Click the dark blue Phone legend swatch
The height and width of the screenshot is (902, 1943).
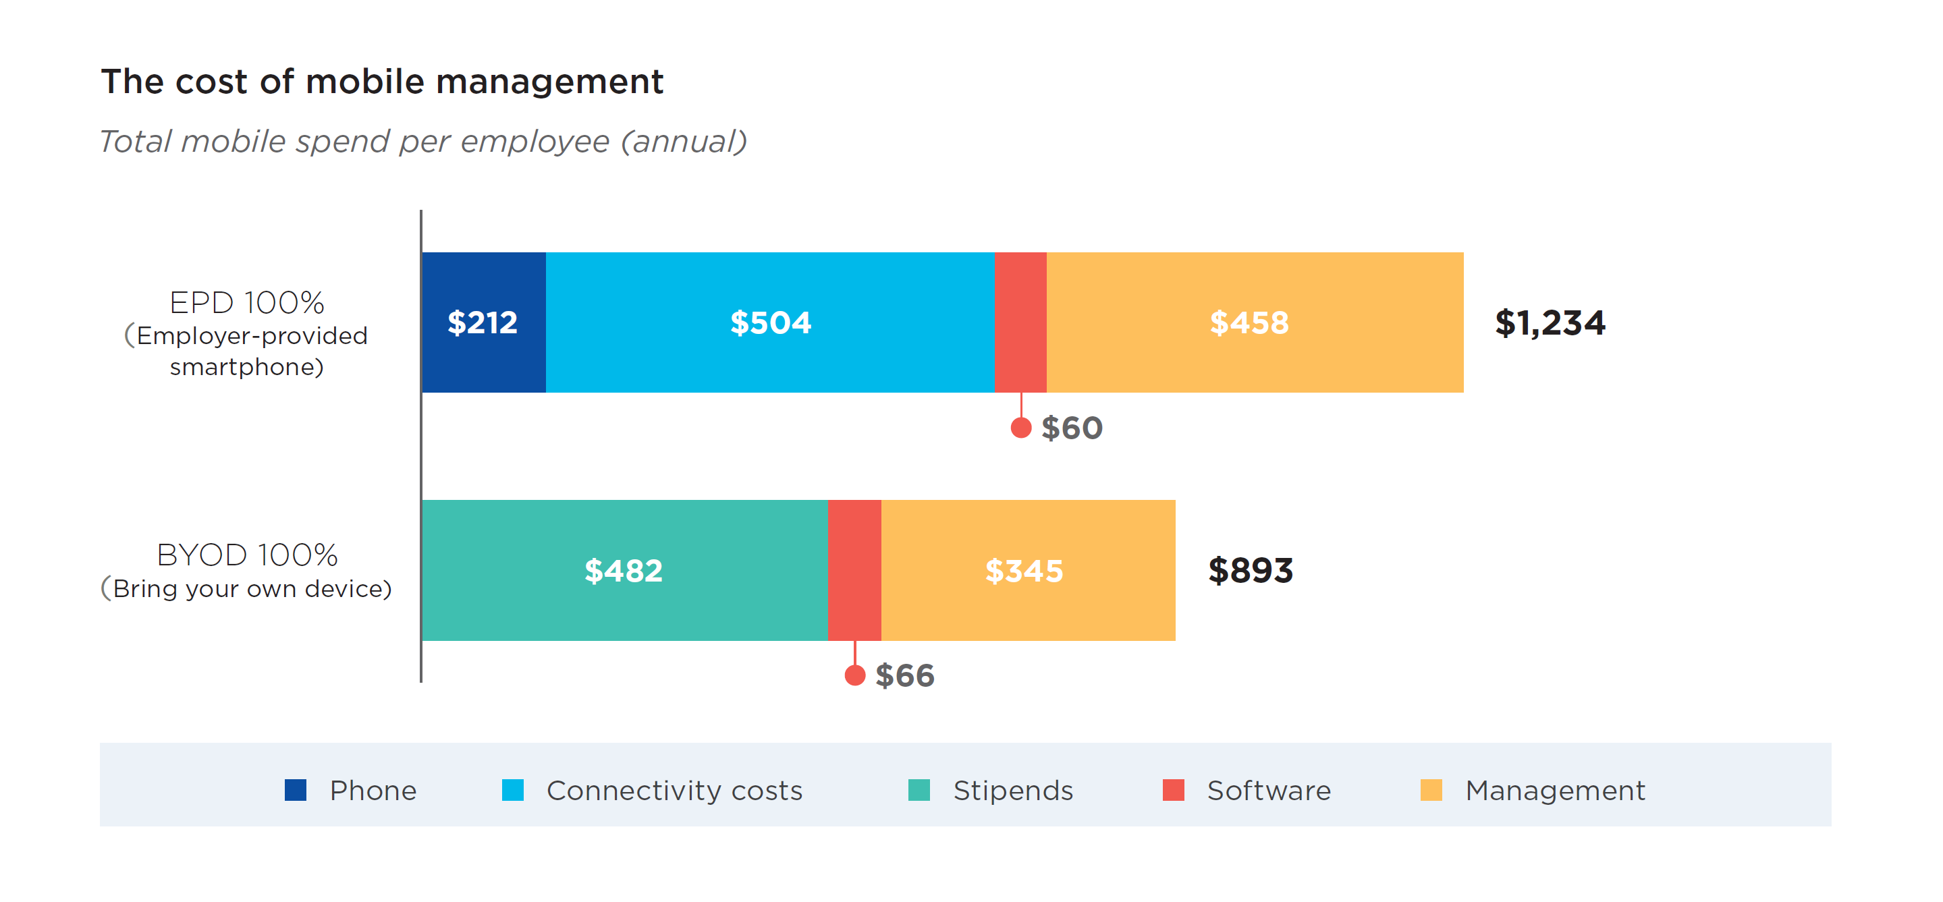295,789
